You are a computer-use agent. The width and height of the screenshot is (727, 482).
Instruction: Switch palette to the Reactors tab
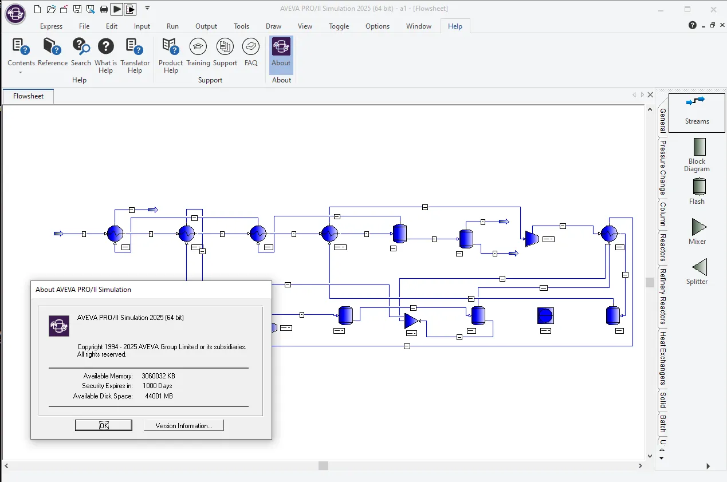tap(663, 247)
